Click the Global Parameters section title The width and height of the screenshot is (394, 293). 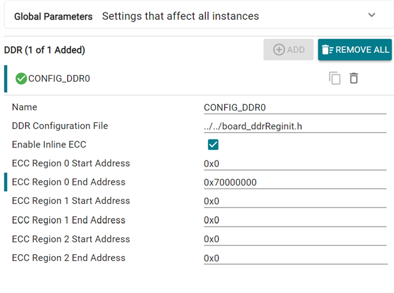[53, 16]
